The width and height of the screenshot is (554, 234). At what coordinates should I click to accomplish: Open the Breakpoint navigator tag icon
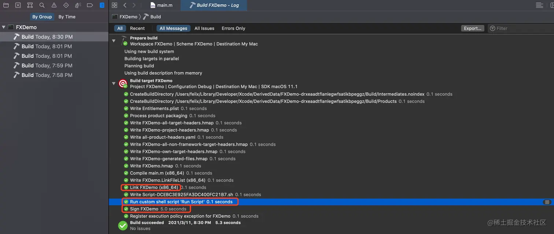90,5
